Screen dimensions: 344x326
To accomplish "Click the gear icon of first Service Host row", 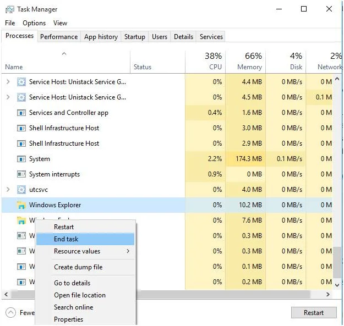I will click(21, 82).
